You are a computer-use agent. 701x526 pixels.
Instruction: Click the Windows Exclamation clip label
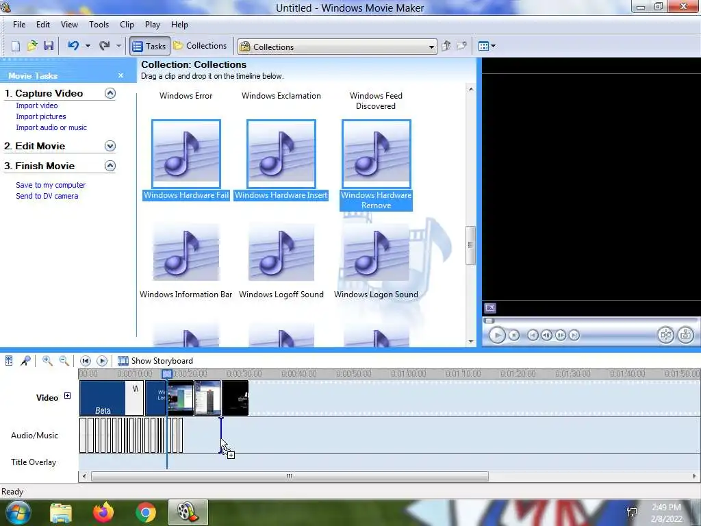[281, 96]
